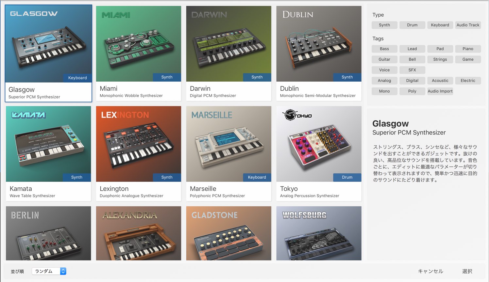Filter by Keyboard type

pos(440,25)
